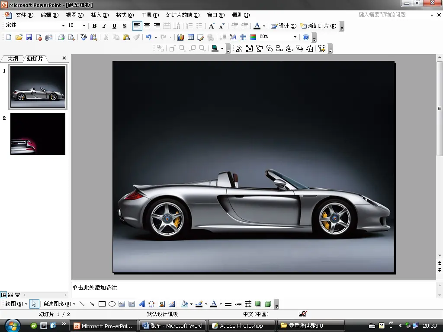Open the 幻灯片放映 menu
The image size is (443, 332).
tap(183, 15)
